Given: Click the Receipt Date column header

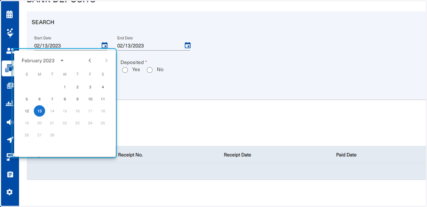Looking at the screenshot, I should coord(237,155).
